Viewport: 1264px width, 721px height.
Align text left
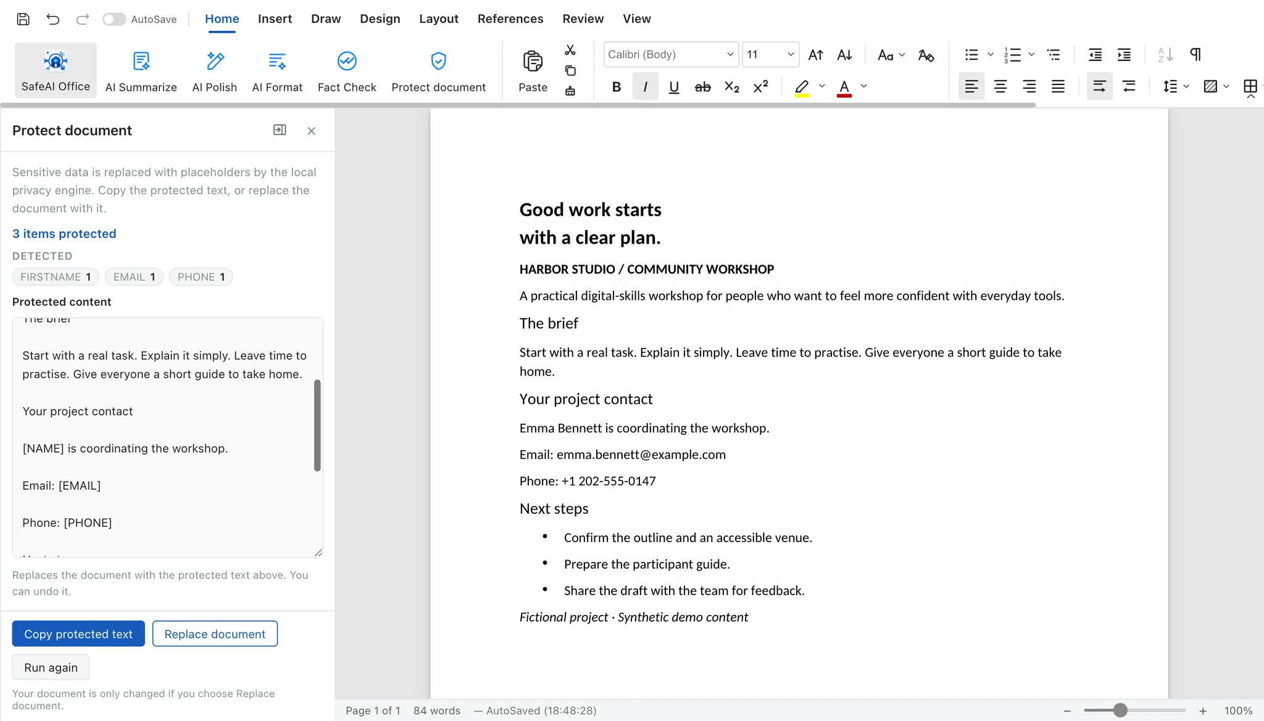click(971, 86)
